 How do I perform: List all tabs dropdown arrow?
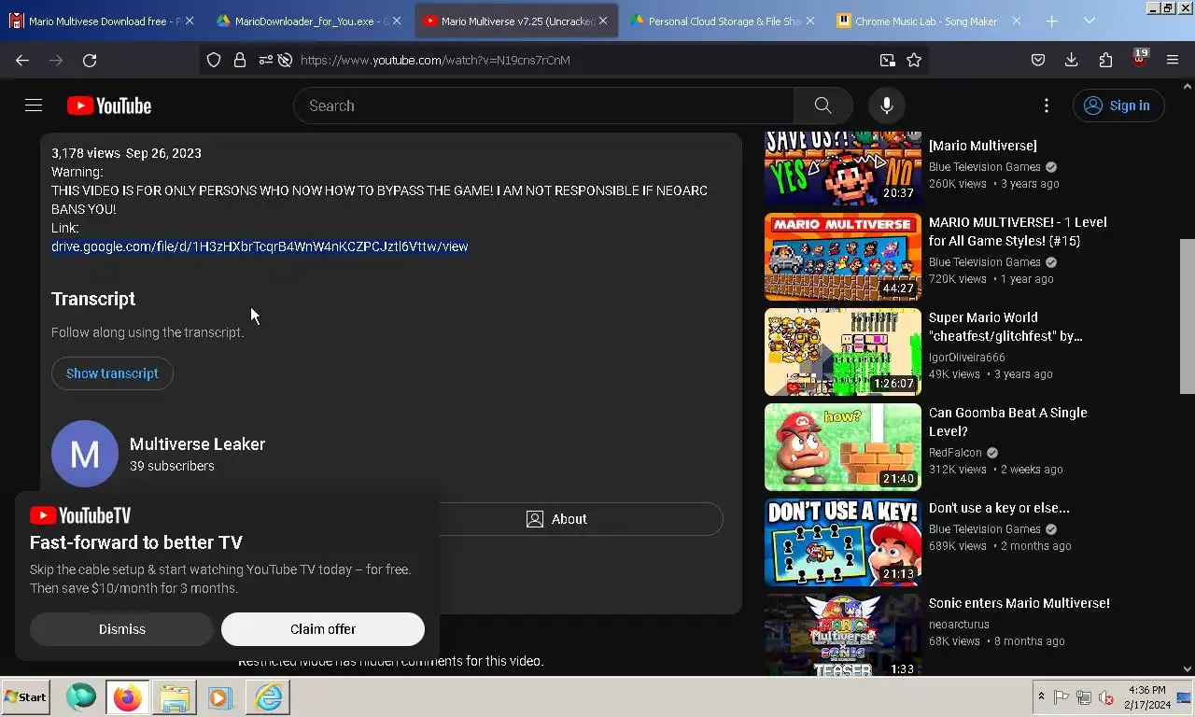pos(1090,21)
